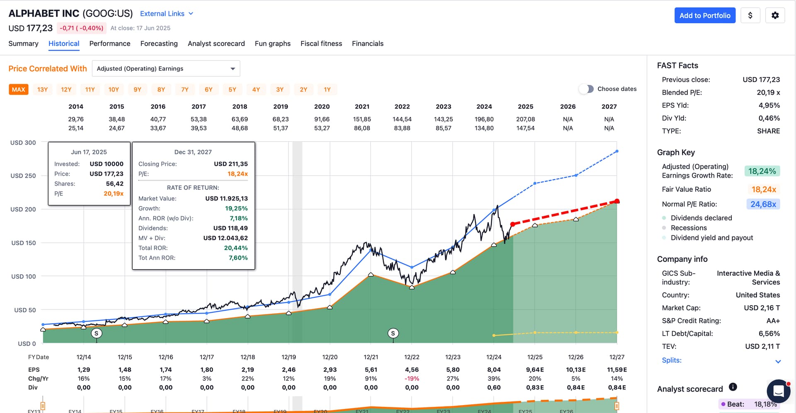Click the Splits label link
Image resolution: width=796 pixels, height=413 pixels.
[672, 360]
